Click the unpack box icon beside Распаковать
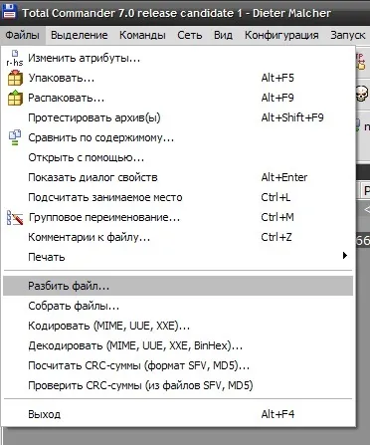The width and height of the screenshot is (370, 445). pos(15,98)
